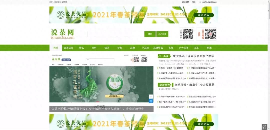Open the 六大茶类 navigation menu

184,48
